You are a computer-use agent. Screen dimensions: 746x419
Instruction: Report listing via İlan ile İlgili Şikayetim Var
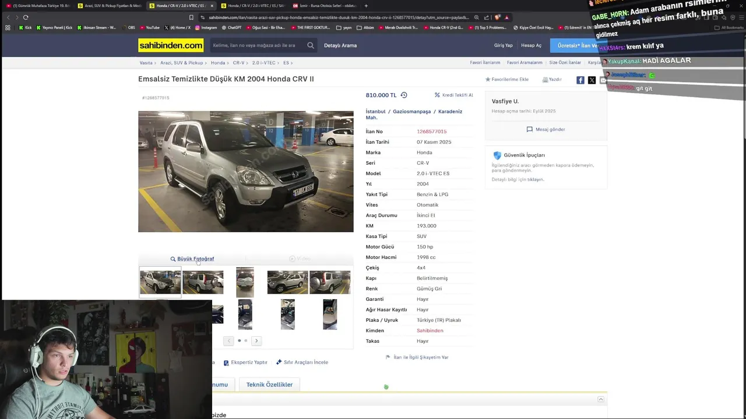[417, 357]
